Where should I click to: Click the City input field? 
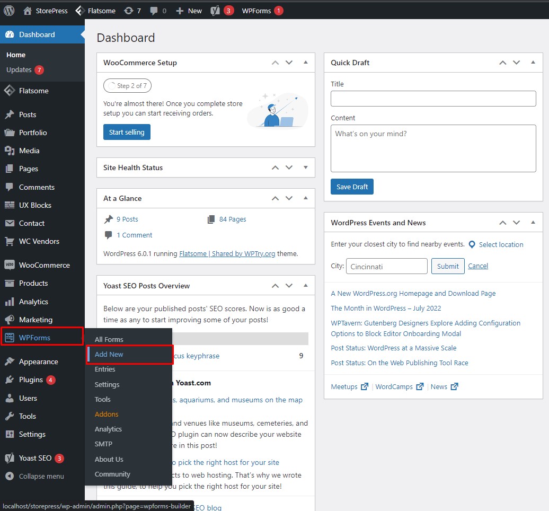tap(386, 266)
